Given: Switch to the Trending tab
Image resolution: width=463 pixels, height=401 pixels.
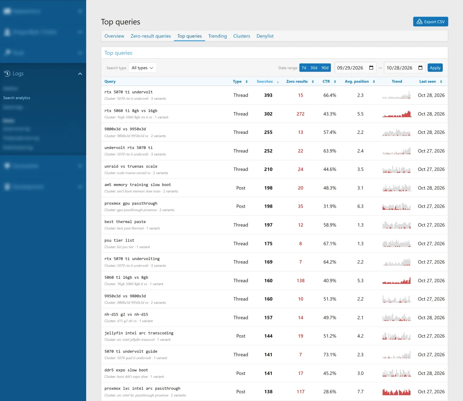Looking at the screenshot, I should point(217,36).
